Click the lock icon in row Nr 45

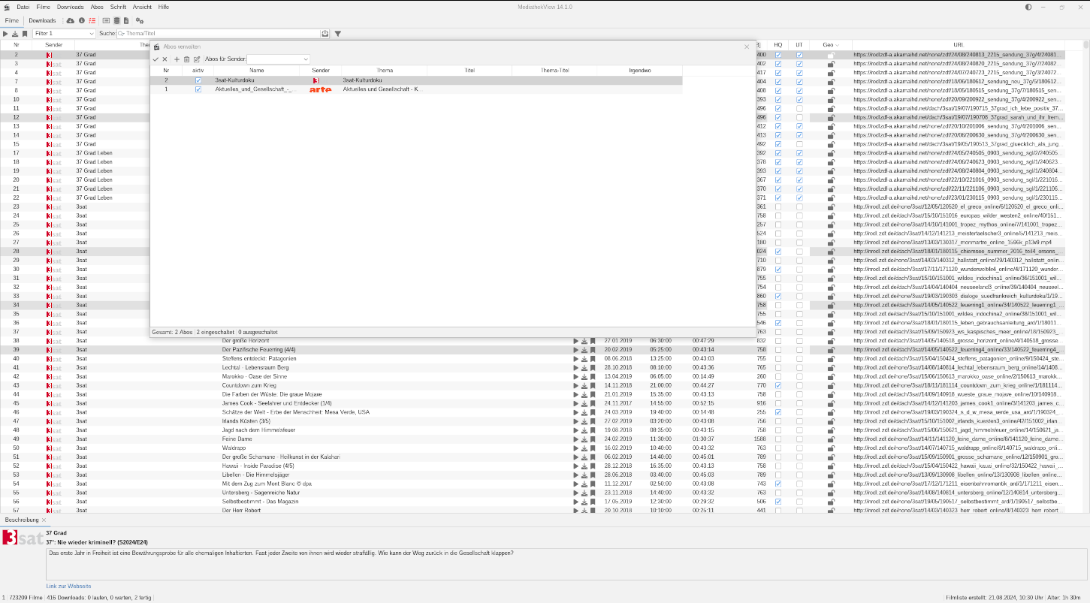point(831,403)
